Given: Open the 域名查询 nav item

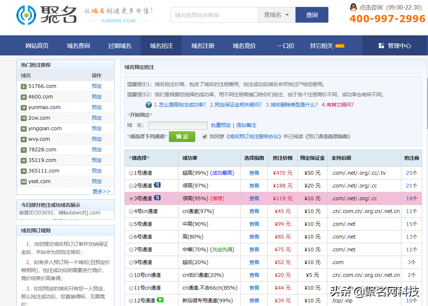Looking at the screenshot, I should click(x=78, y=46).
